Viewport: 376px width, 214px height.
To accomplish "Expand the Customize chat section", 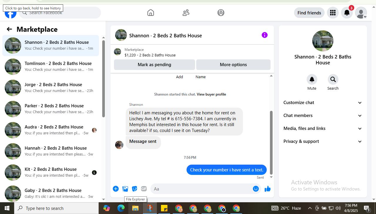I will [x=323, y=103].
